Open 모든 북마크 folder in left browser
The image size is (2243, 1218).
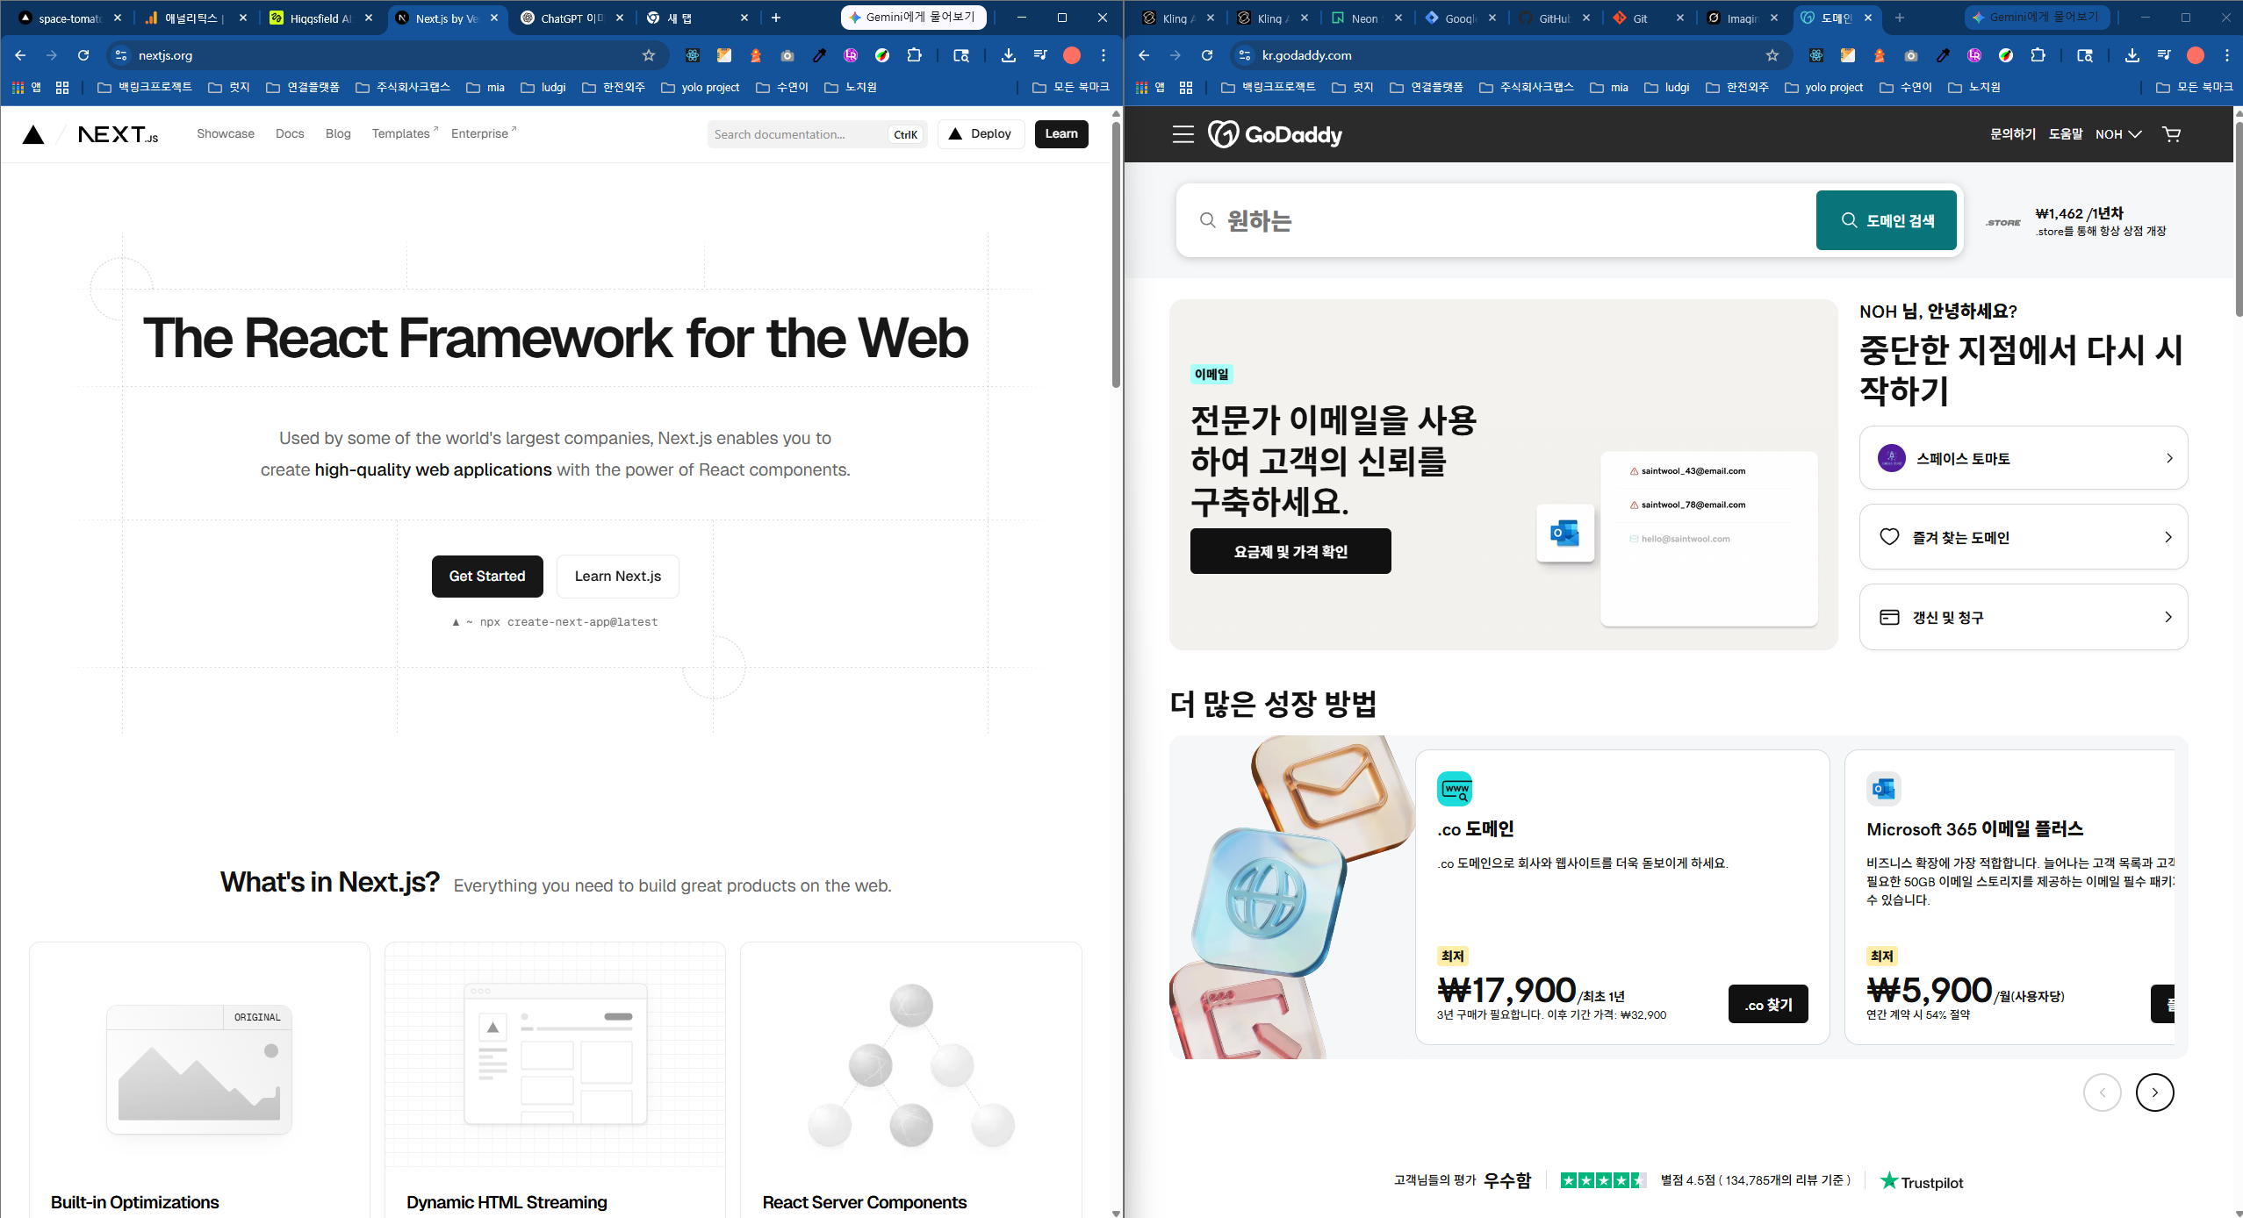[x=1071, y=88]
